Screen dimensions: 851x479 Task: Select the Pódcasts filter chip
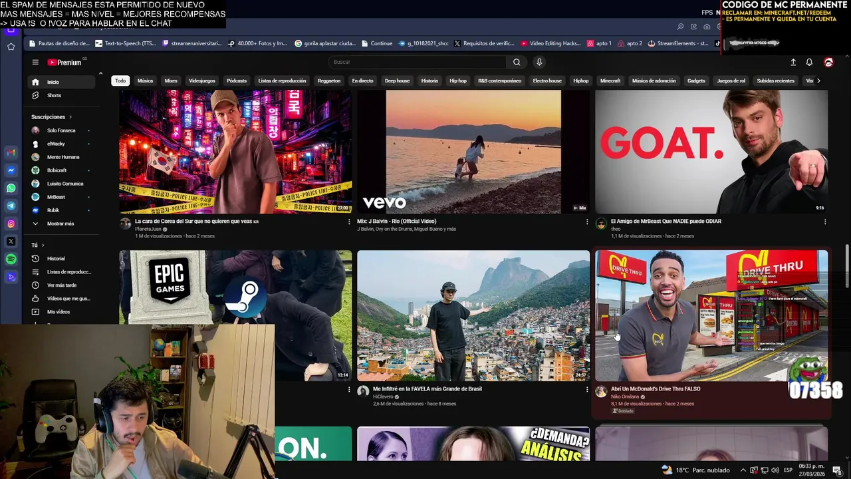pos(237,80)
